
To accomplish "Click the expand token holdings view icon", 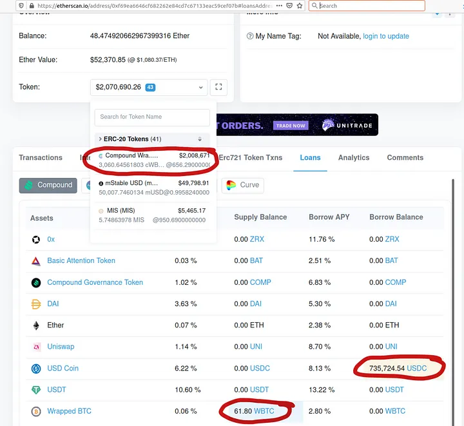I will (219, 86).
